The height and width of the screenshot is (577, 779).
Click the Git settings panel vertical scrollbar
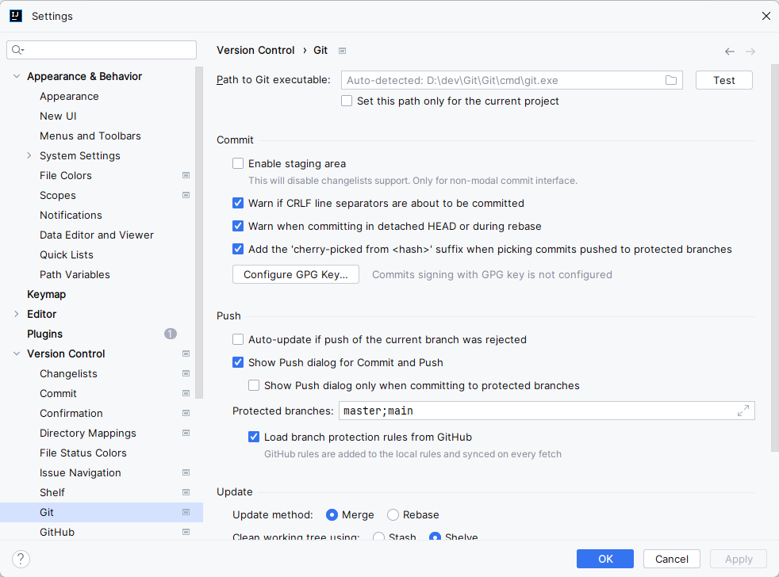click(x=774, y=258)
